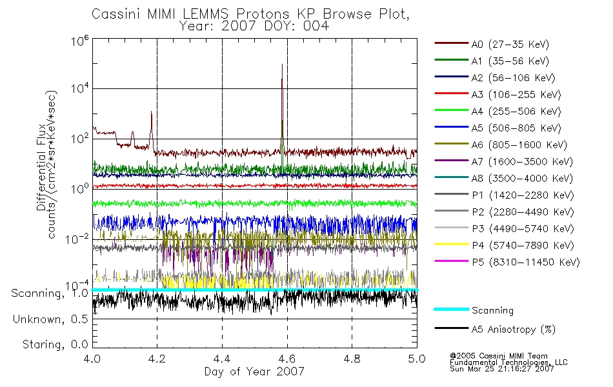This screenshot has width=613, height=387.
Task: Click the Year: 2007 DOY: 004 subtitle
Action: pyautogui.click(x=254, y=26)
